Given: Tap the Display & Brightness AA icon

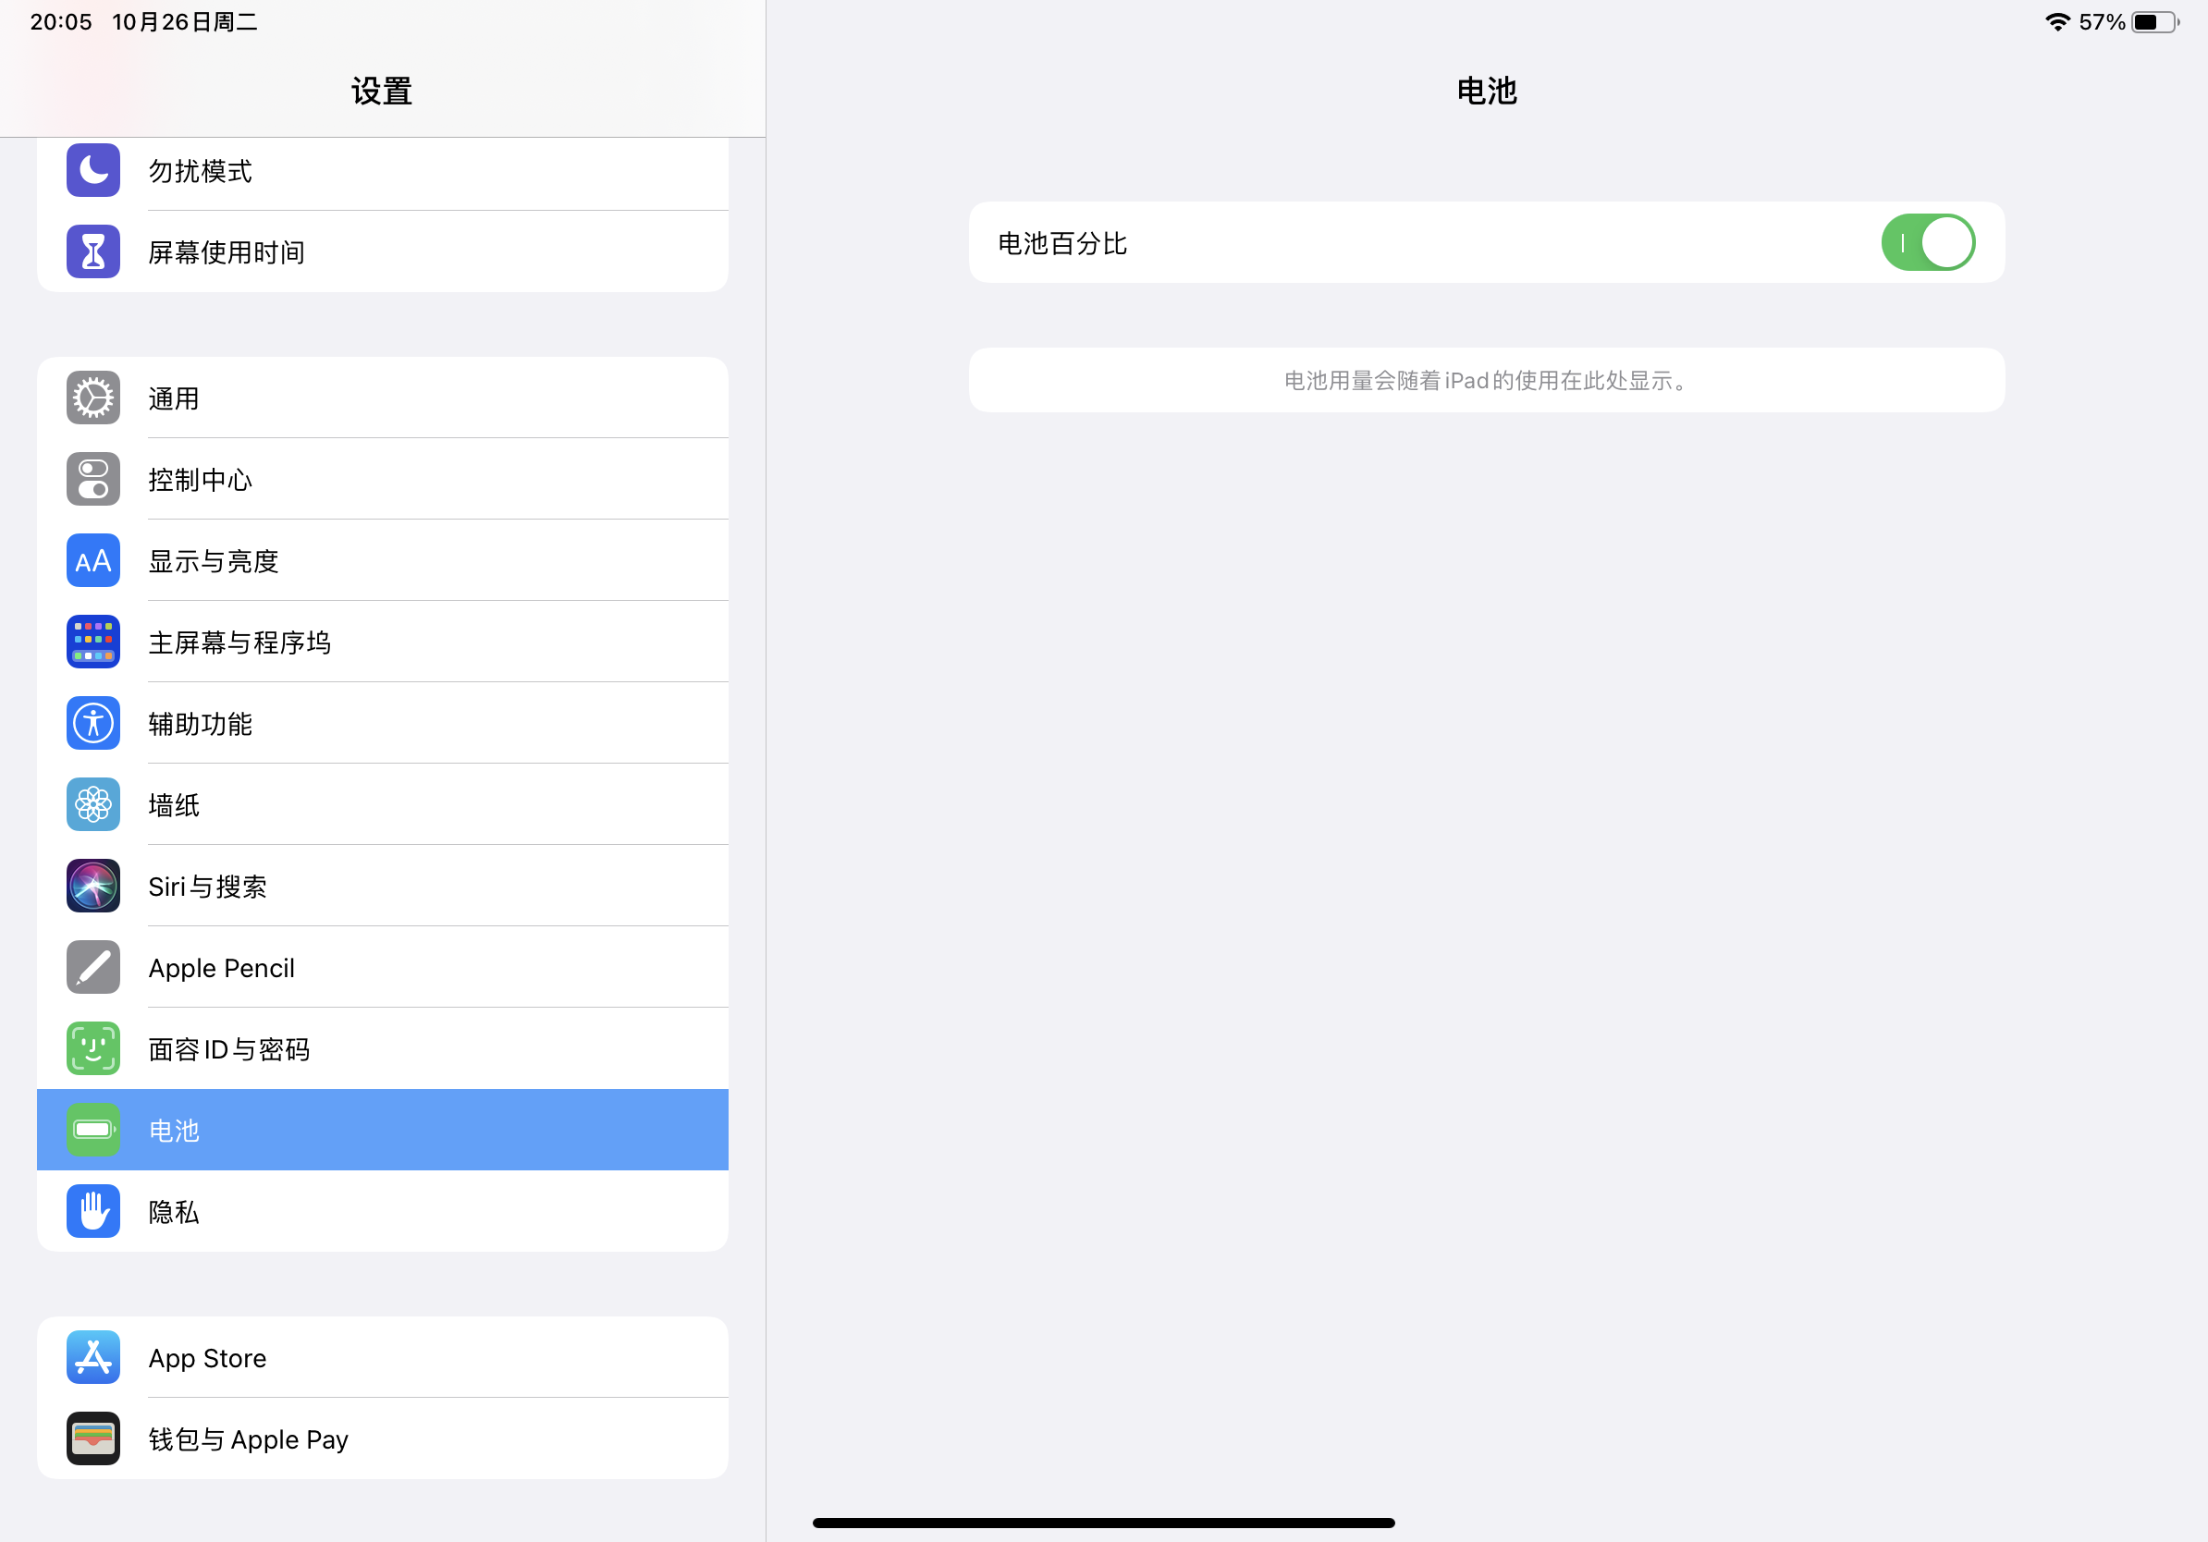Looking at the screenshot, I should (x=93, y=560).
